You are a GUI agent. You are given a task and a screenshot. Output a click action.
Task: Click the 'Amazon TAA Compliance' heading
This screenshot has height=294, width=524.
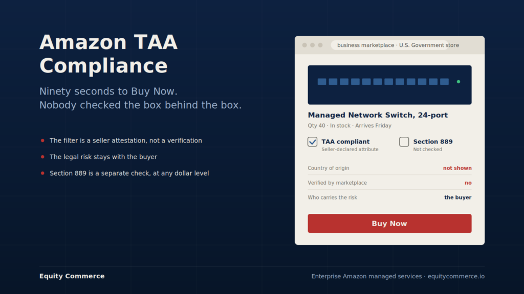(x=108, y=54)
